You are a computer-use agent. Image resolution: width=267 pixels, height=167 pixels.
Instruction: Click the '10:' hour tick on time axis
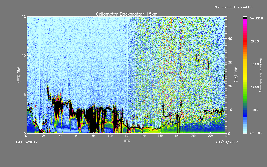[x=110, y=136]
